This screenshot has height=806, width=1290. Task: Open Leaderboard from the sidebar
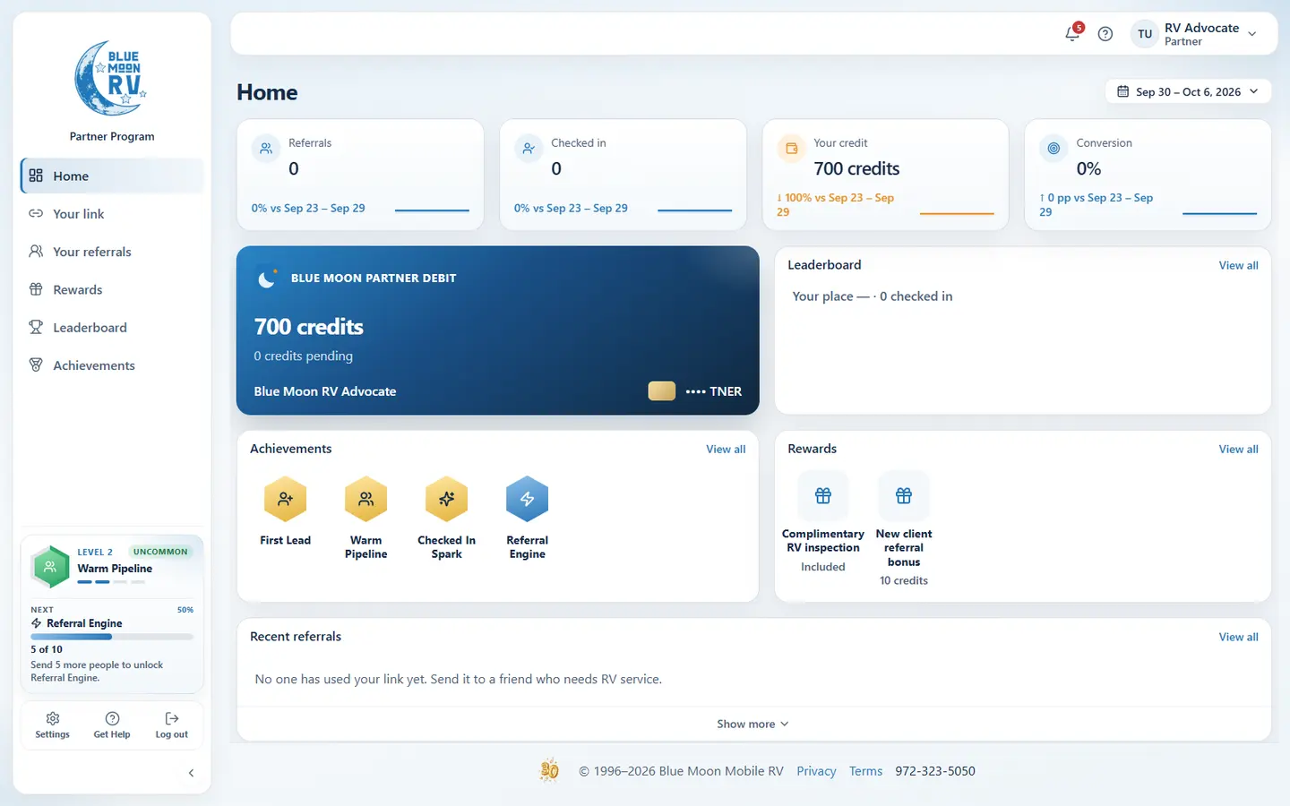pos(112,327)
